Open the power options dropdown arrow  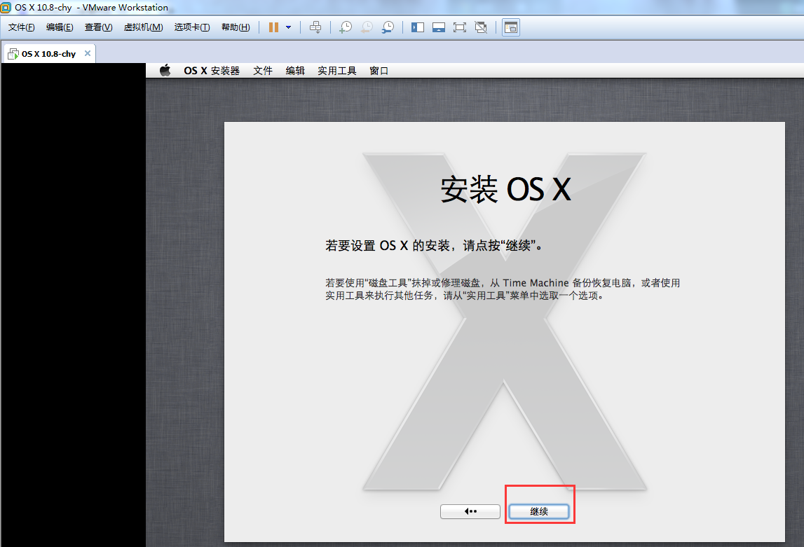(x=288, y=27)
